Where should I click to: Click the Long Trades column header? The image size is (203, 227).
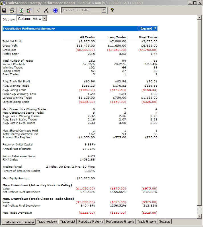coord(117,37)
